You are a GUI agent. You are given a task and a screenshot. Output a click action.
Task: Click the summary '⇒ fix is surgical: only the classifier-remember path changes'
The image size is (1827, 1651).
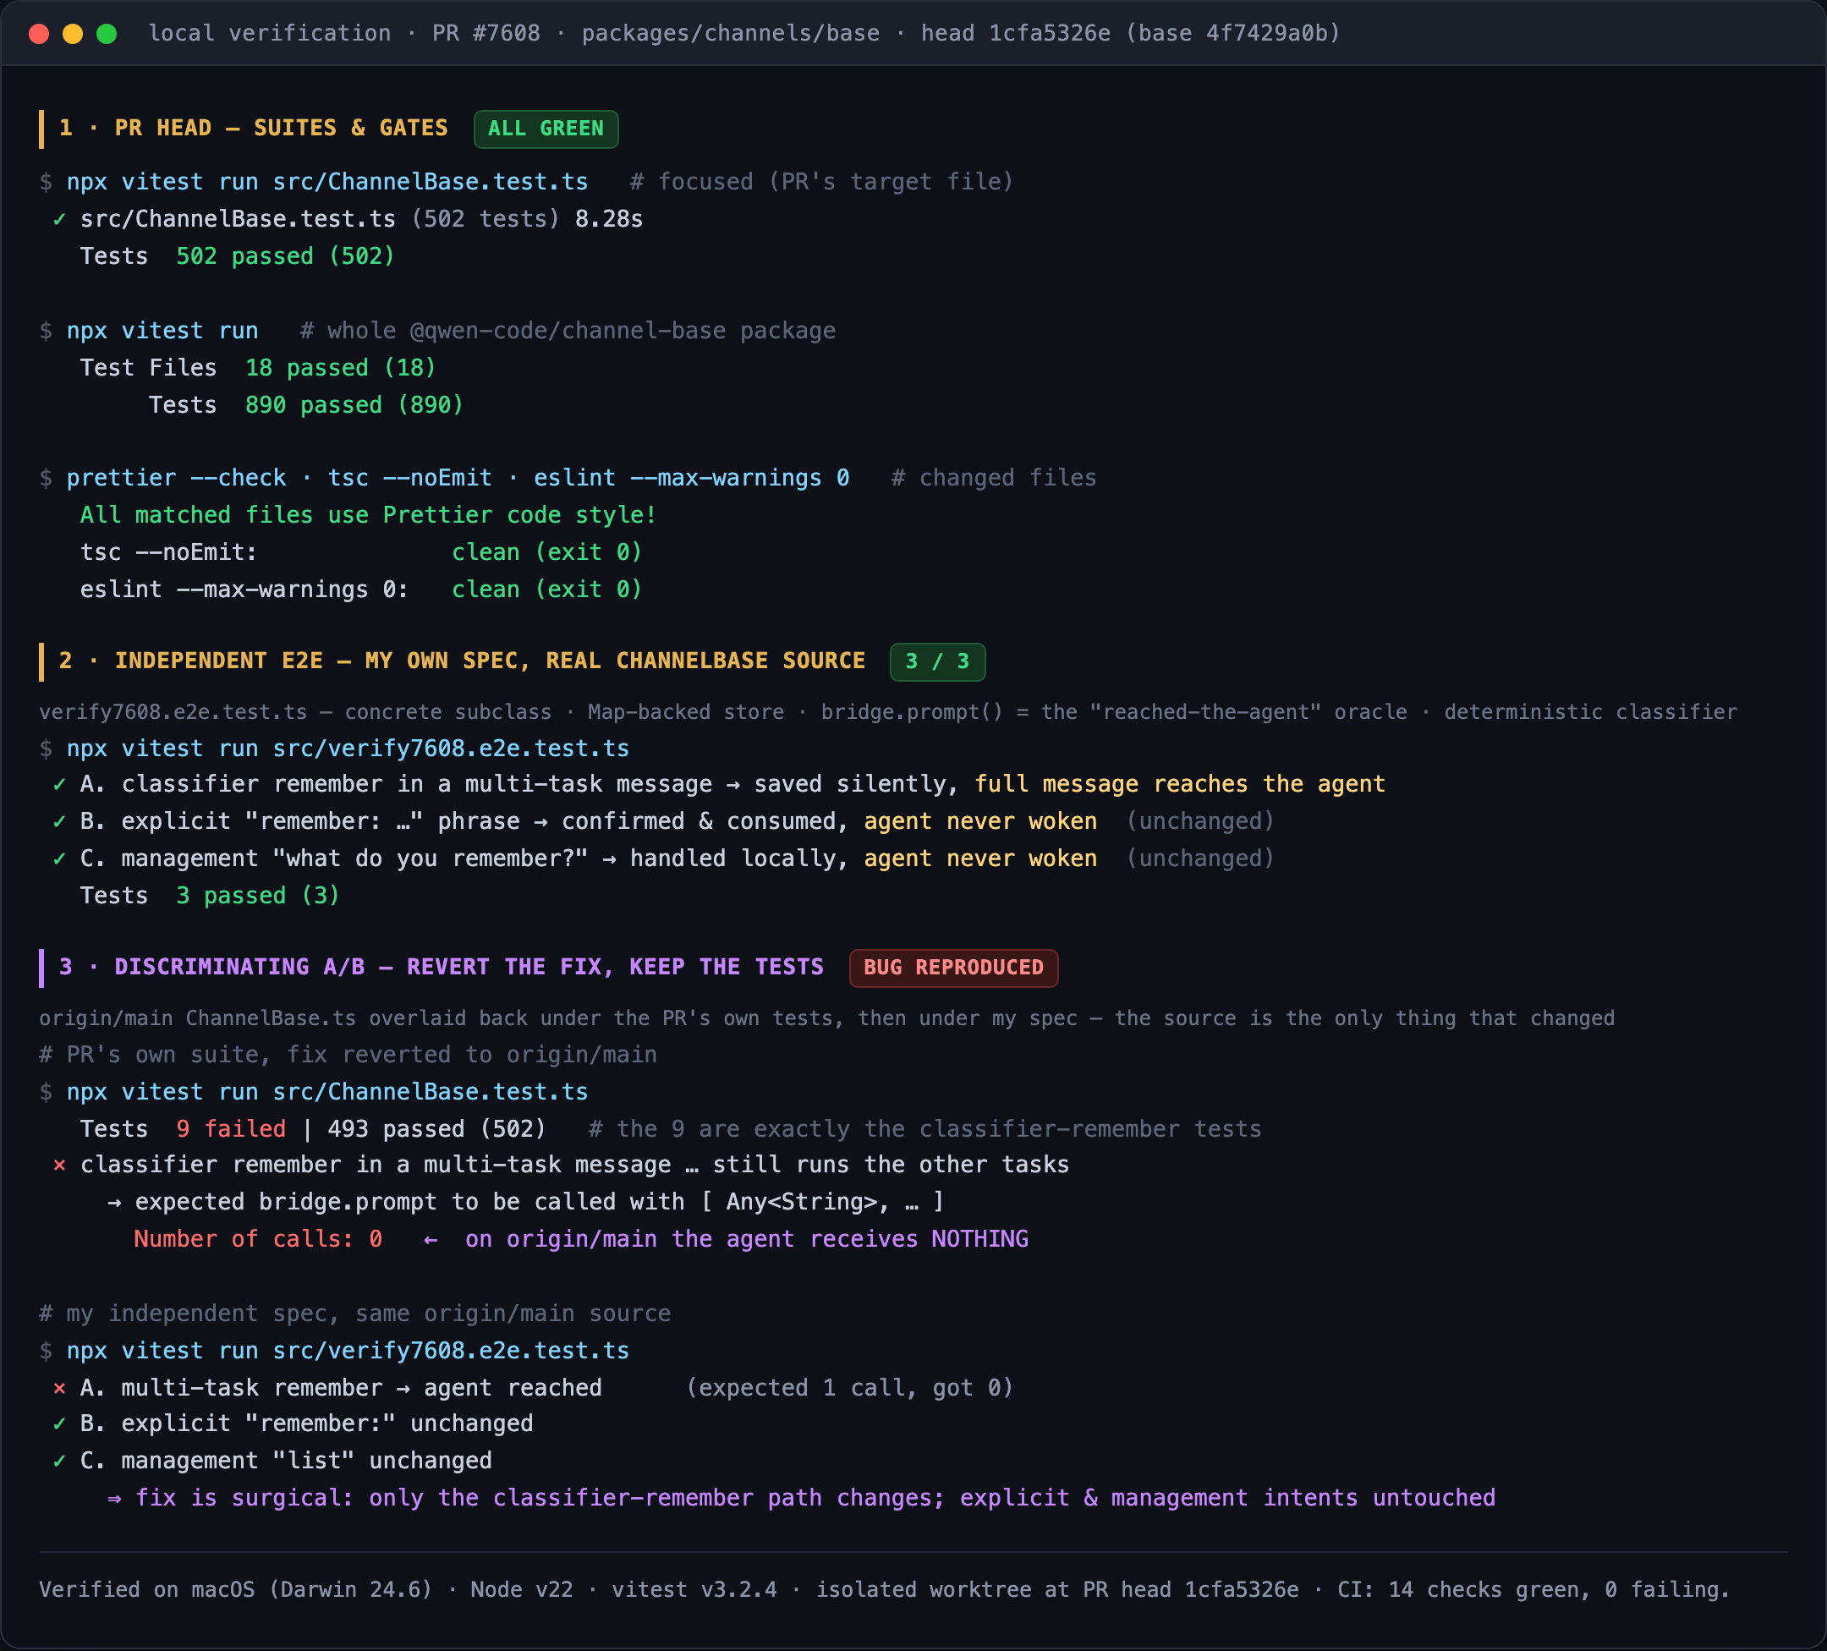[801, 1498]
